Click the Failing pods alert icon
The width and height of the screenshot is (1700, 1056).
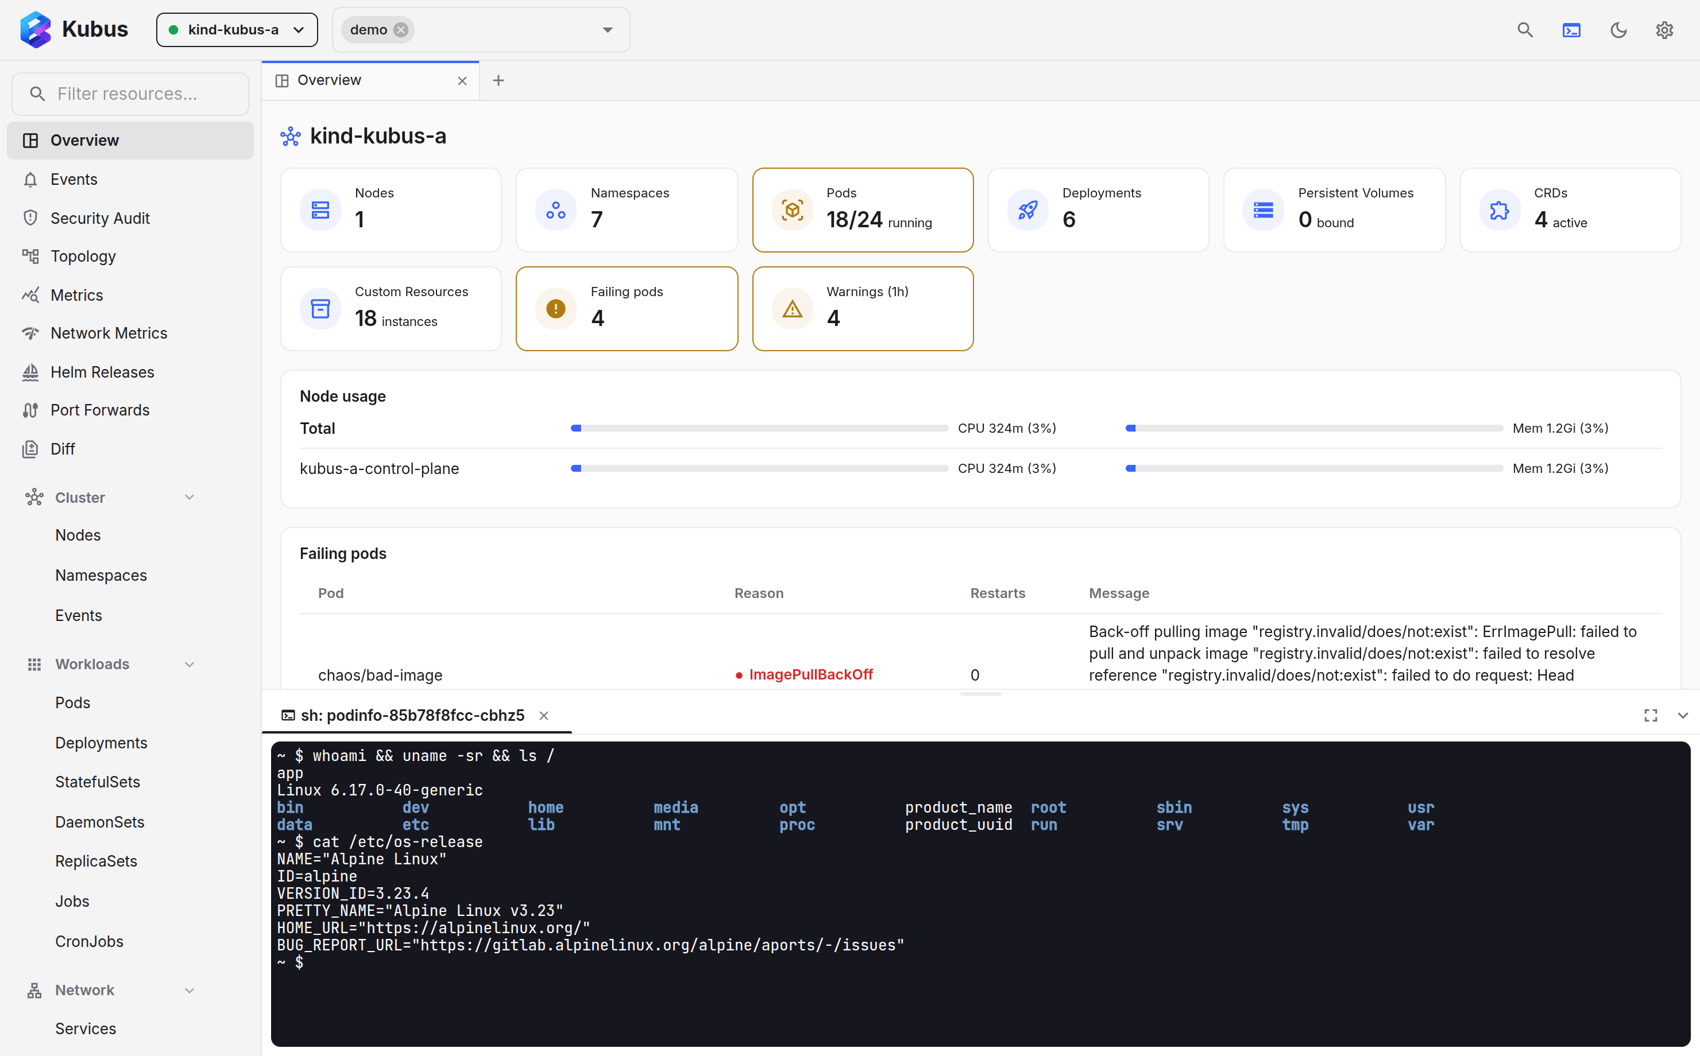click(x=556, y=309)
